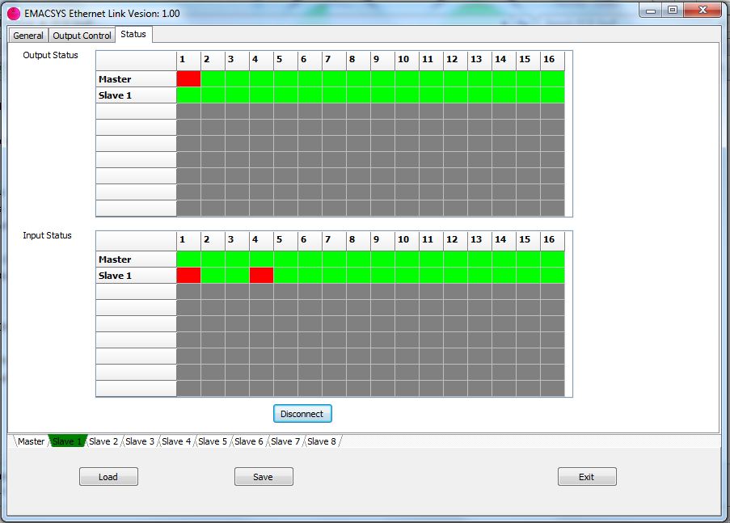The height and width of the screenshot is (523, 730).
Task: Click the Save button
Action: point(264,477)
